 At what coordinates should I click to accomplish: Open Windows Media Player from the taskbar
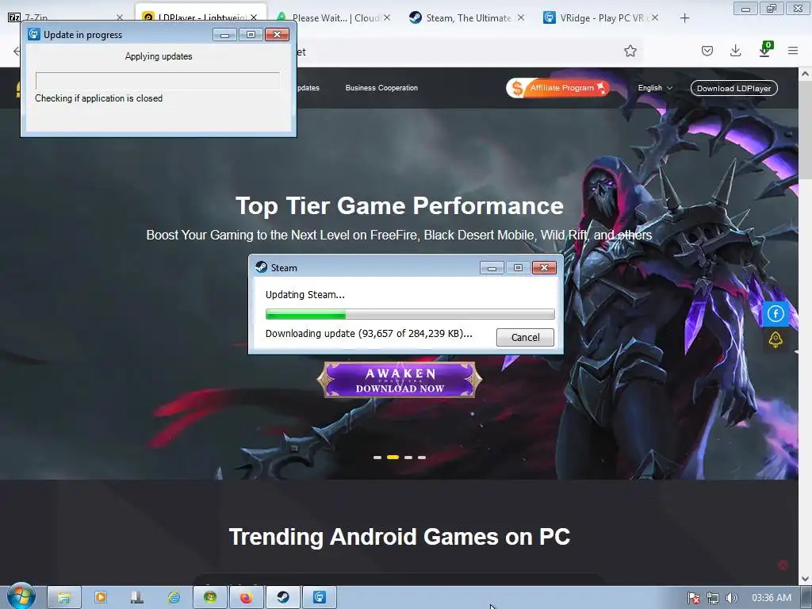click(101, 598)
